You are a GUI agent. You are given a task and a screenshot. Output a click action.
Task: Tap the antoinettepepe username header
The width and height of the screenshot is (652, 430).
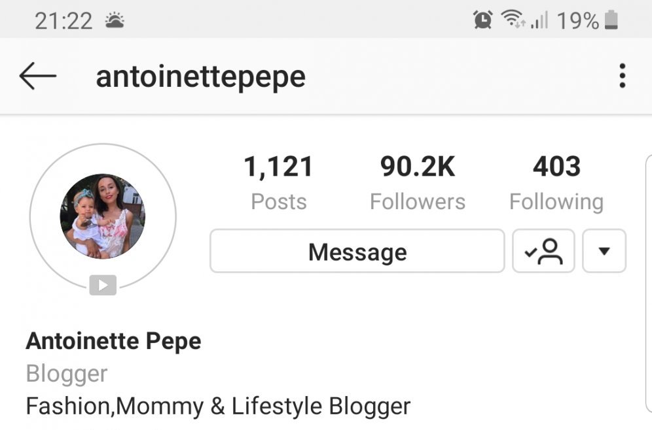(x=201, y=77)
